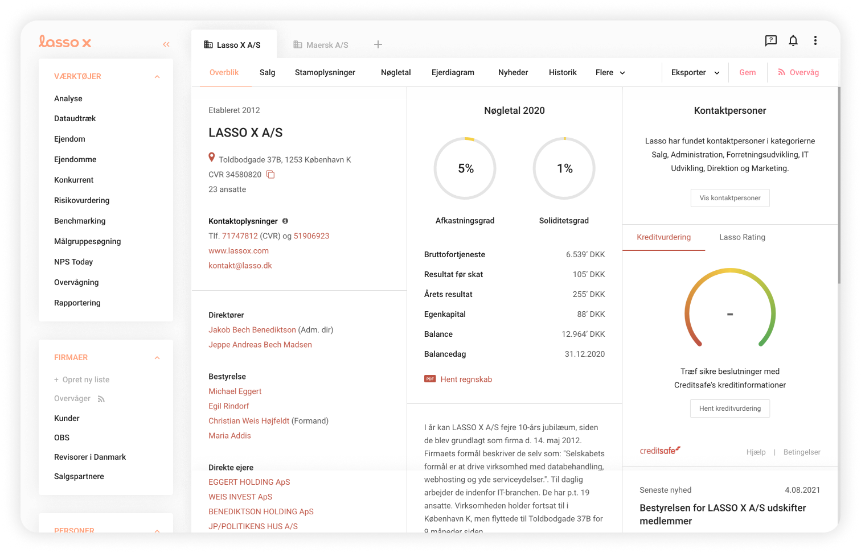Click phone number 71747812
The image size is (861, 553).
[x=240, y=236]
